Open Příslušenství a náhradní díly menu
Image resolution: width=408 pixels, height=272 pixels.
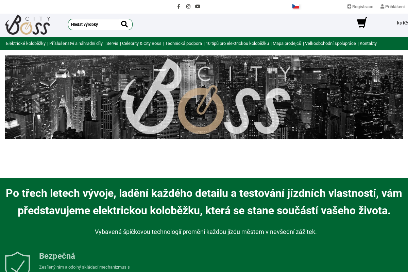(x=76, y=44)
